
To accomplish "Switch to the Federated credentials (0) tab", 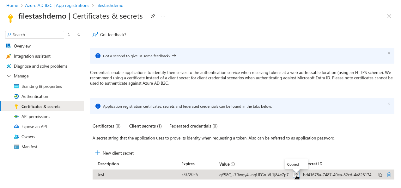I will point(193,126).
